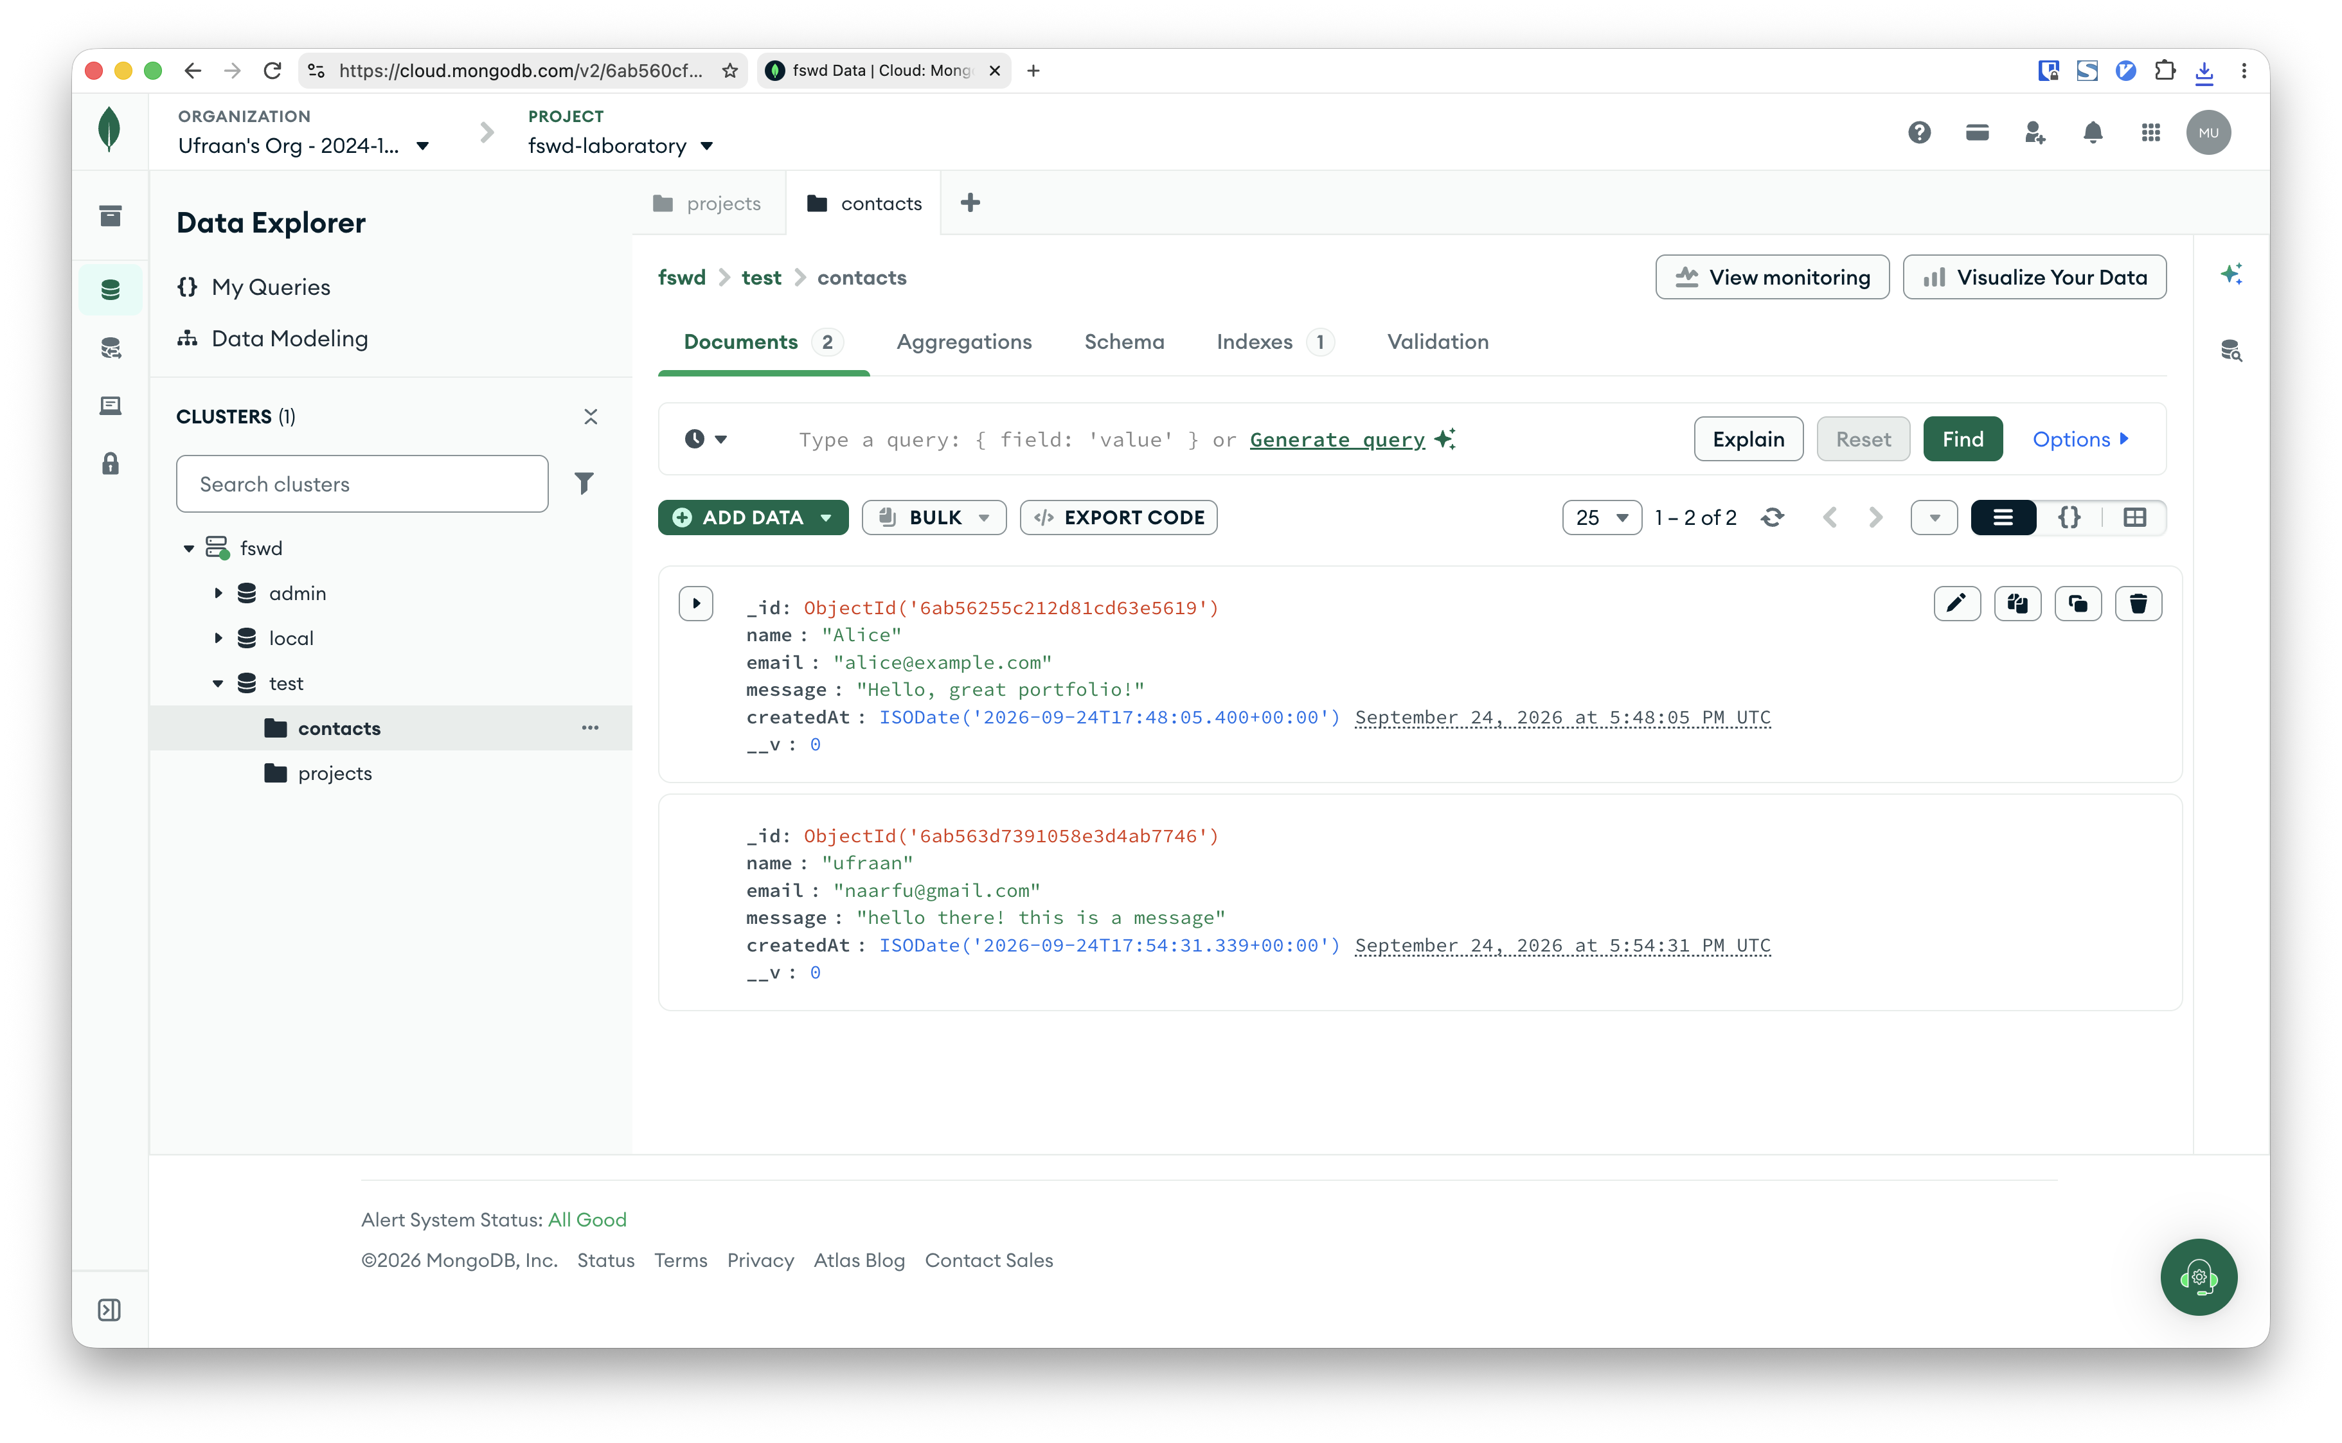Image resolution: width=2342 pixels, height=1443 pixels.
Task: Switch to the Aggregations tab
Action: 963,342
